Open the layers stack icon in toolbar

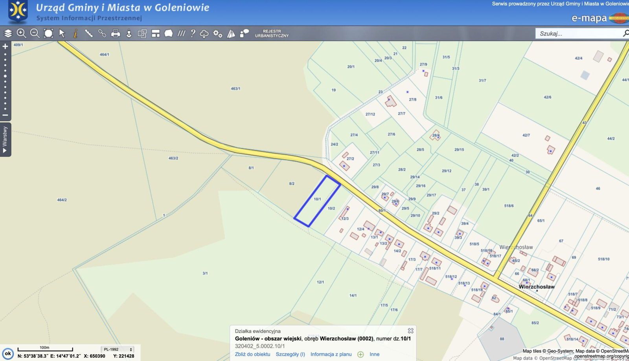coord(8,33)
